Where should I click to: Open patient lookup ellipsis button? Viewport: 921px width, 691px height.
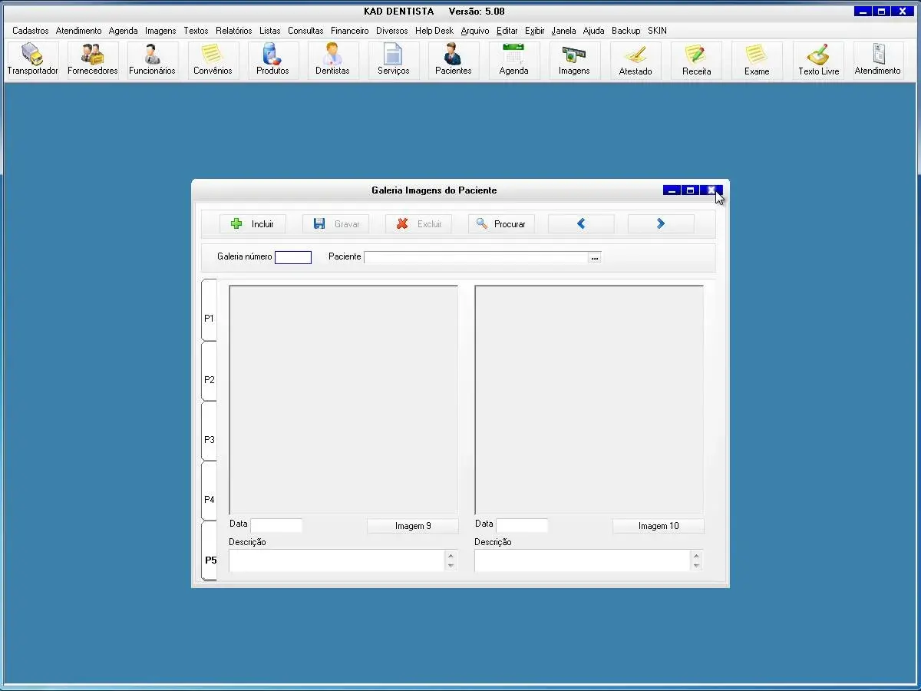pyautogui.click(x=594, y=258)
